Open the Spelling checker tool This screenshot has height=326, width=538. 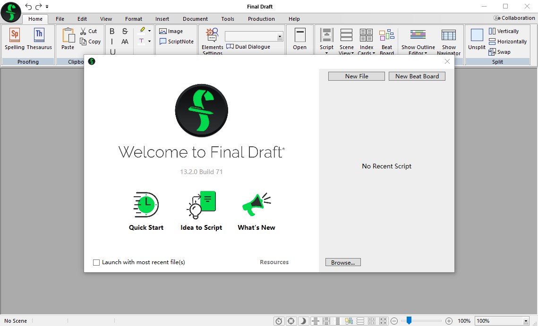15,39
